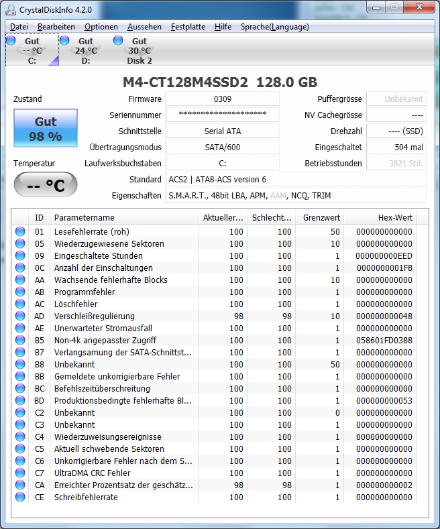The width and height of the screenshot is (440, 529).
Task: Click the Schlecht column header
Action: point(272,218)
